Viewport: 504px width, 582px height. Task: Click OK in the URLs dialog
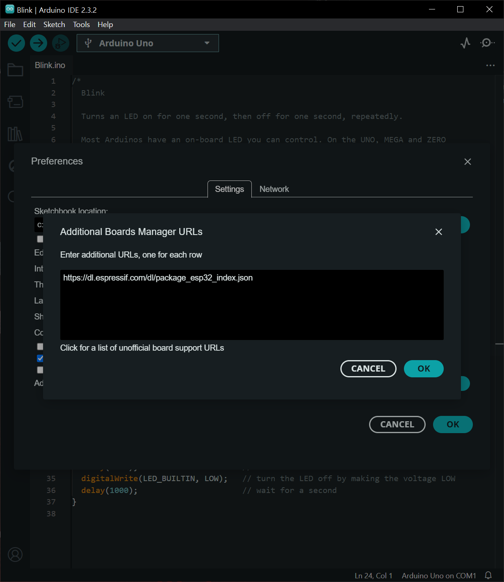(424, 369)
